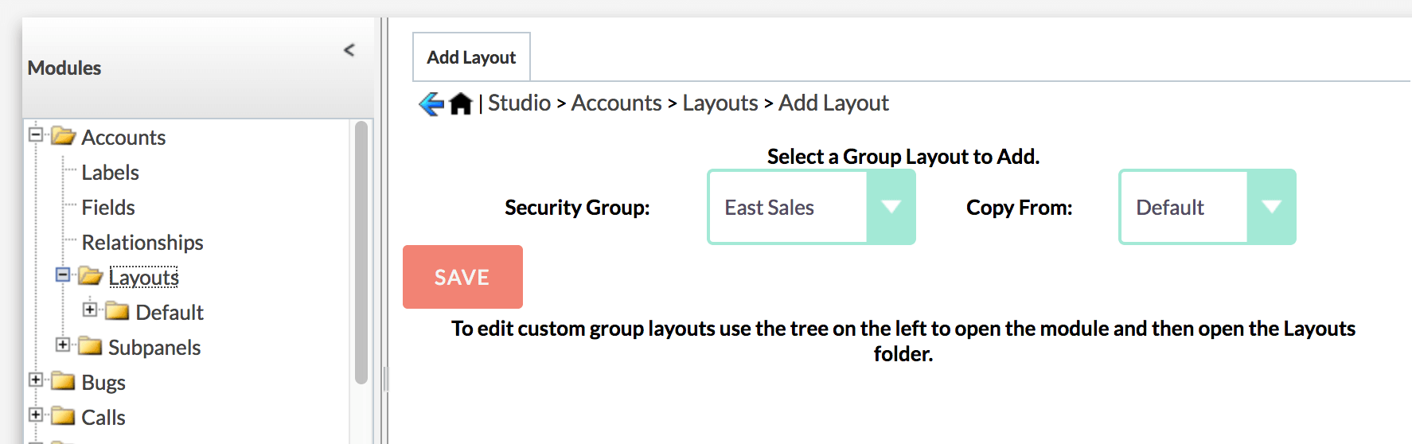
Task: Go to Accounts in the breadcrumb
Action: click(x=616, y=103)
